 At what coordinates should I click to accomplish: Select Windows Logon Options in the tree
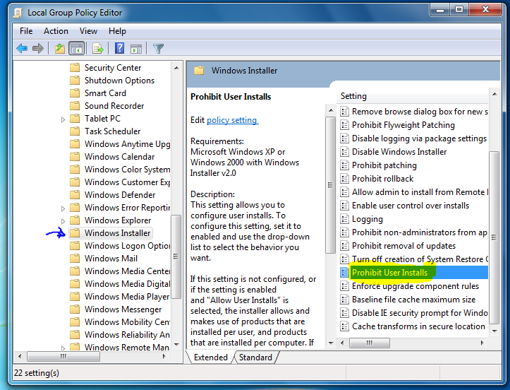(x=127, y=246)
